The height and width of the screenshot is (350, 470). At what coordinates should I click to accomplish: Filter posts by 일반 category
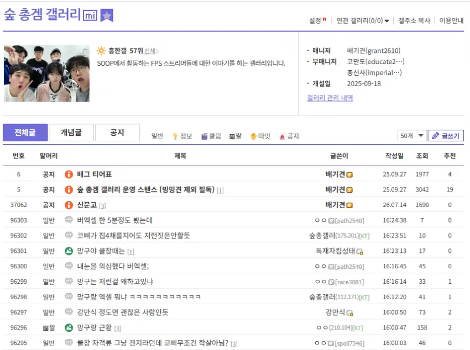click(157, 136)
